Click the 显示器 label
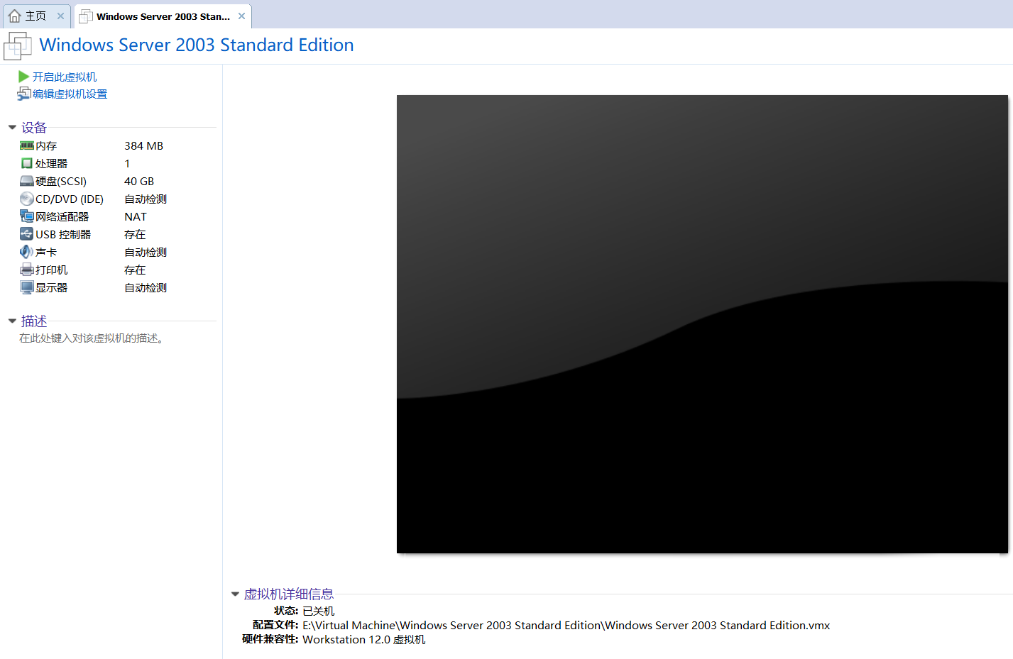This screenshot has height=659, width=1013. click(52, 287)
